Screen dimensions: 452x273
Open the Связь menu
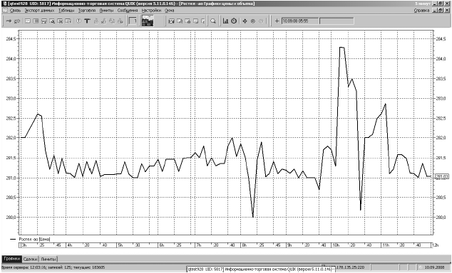pos(15,11)
